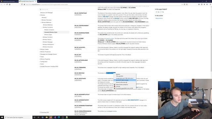The height and width of the screenshot is (119, 212).
Task: Open Configuration sidebar entry
Action: (44, 61)
